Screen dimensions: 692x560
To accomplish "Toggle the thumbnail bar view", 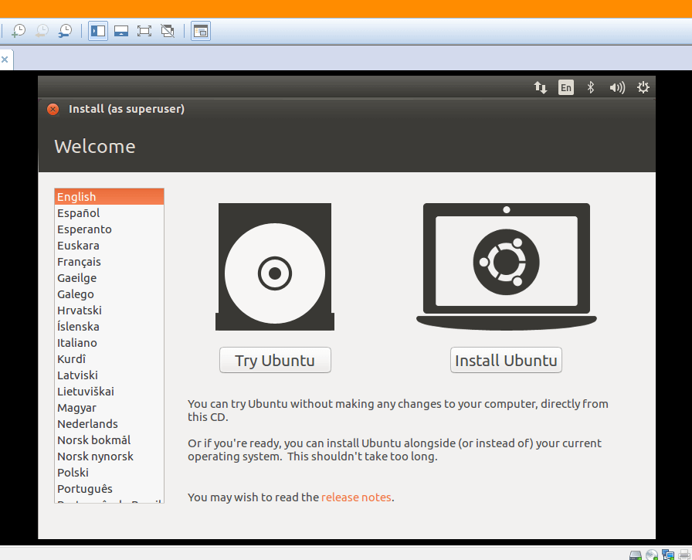I will pos(121,31).
